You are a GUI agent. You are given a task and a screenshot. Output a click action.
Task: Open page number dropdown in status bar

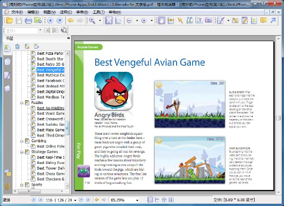[x=75, y=200]
